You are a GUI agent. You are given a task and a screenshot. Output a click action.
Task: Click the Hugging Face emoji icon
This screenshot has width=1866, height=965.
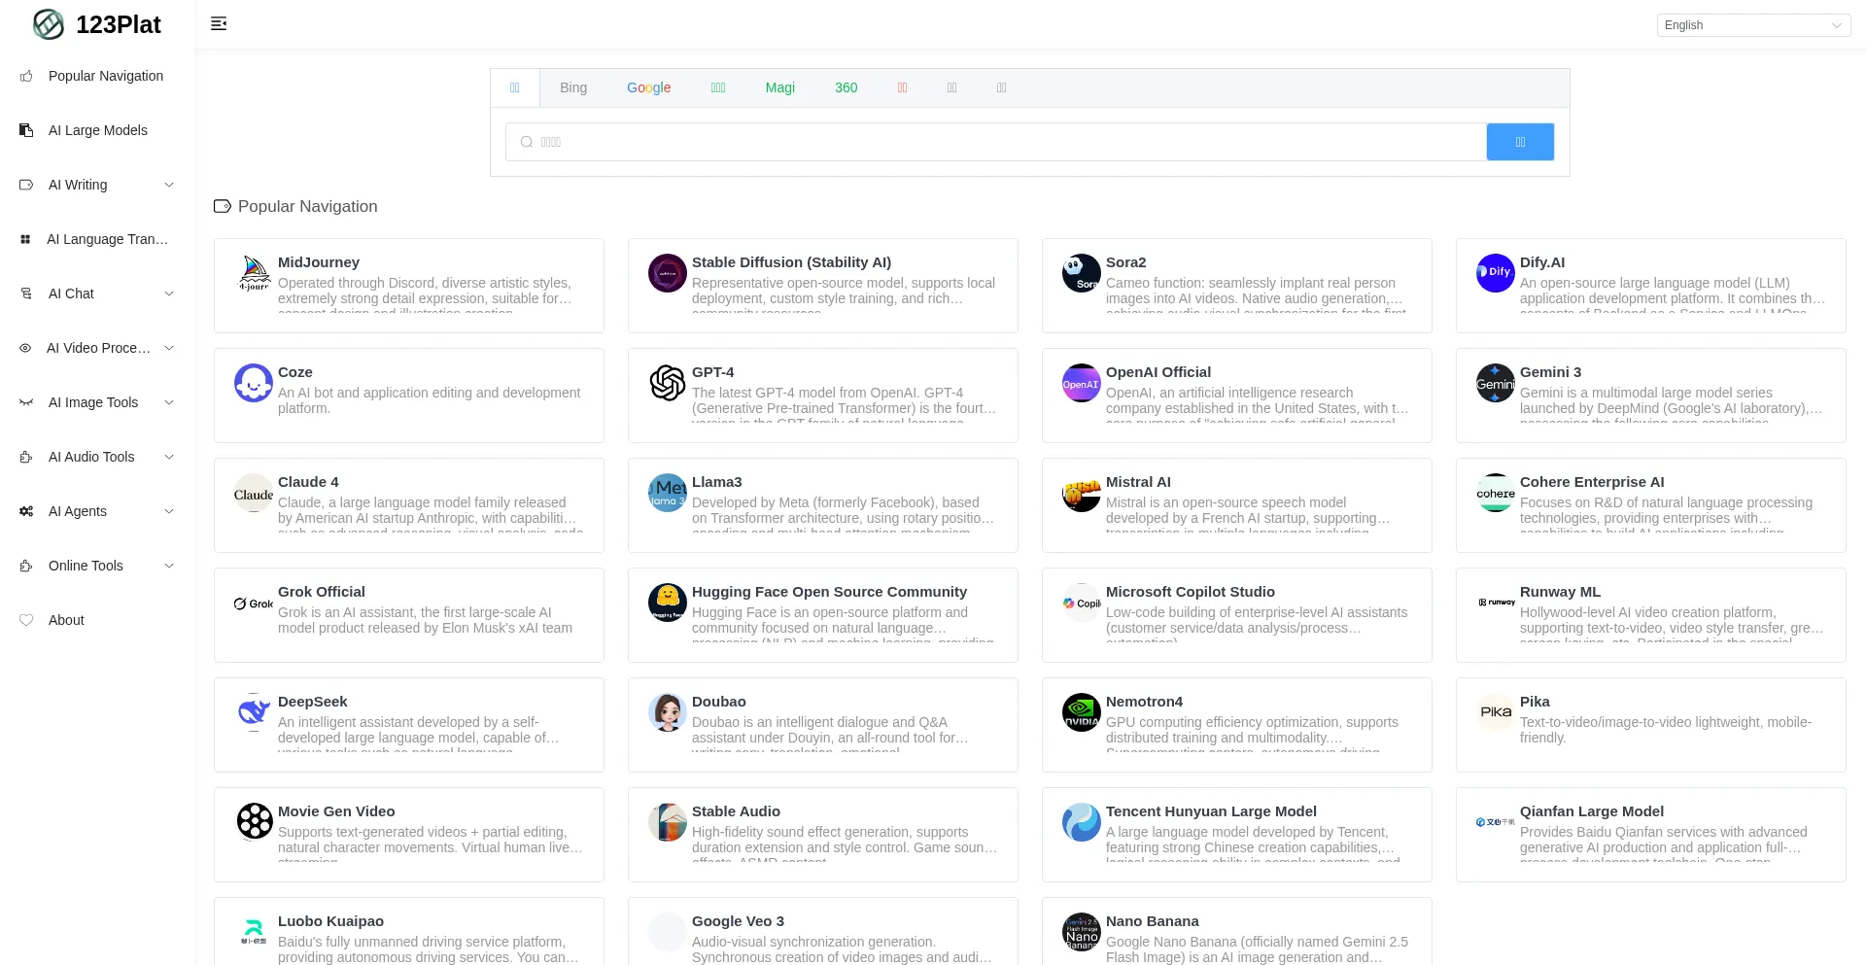coord(668,603)
